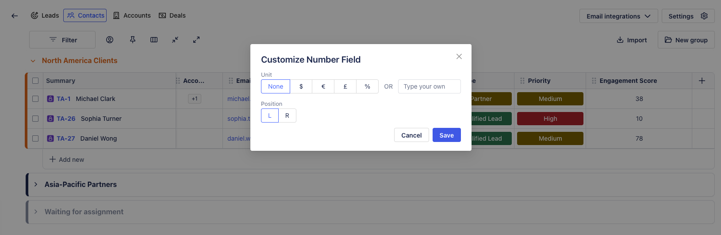Click the collapse arrows icon
Screen dimensions: 721x235
coord(175,40)
